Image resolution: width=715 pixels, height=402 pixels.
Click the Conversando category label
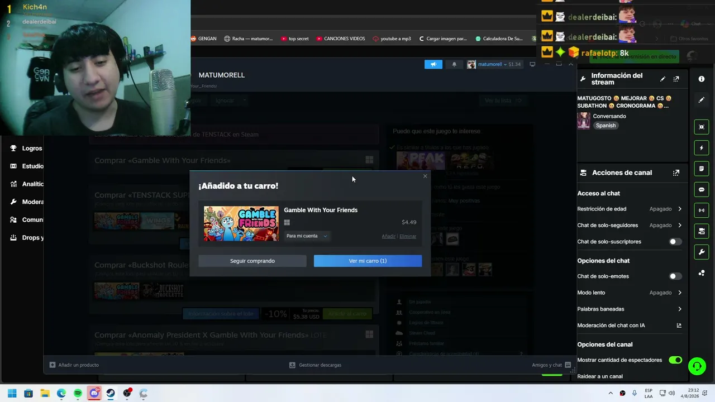609,116
